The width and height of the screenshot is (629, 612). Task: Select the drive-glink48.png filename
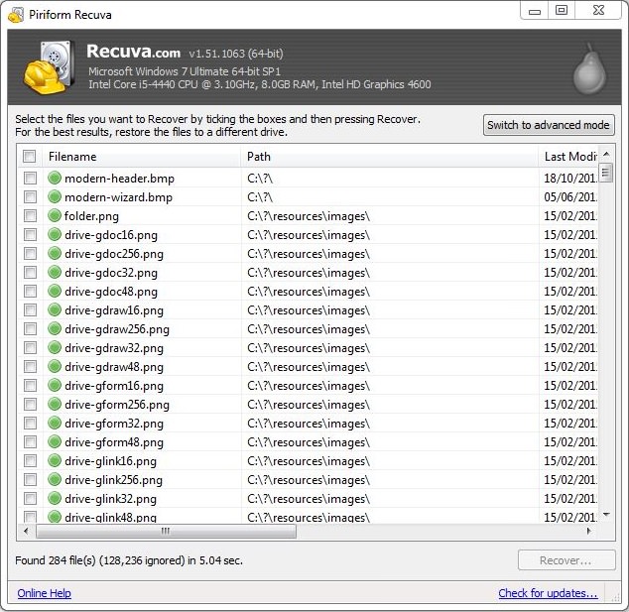110,517
